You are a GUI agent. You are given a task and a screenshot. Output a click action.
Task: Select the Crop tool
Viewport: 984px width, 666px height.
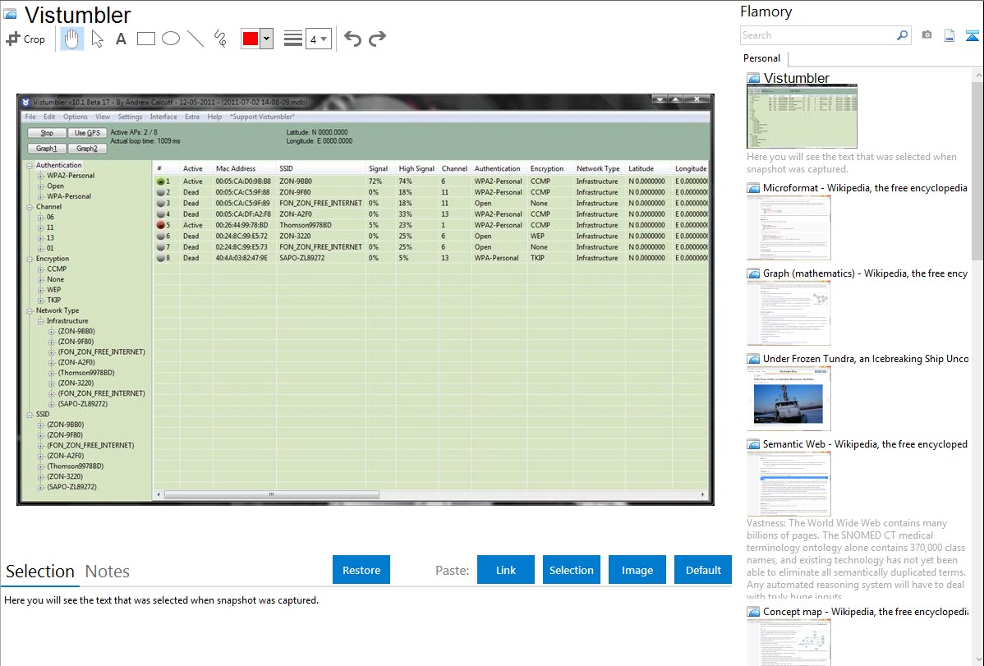[25, 39]
